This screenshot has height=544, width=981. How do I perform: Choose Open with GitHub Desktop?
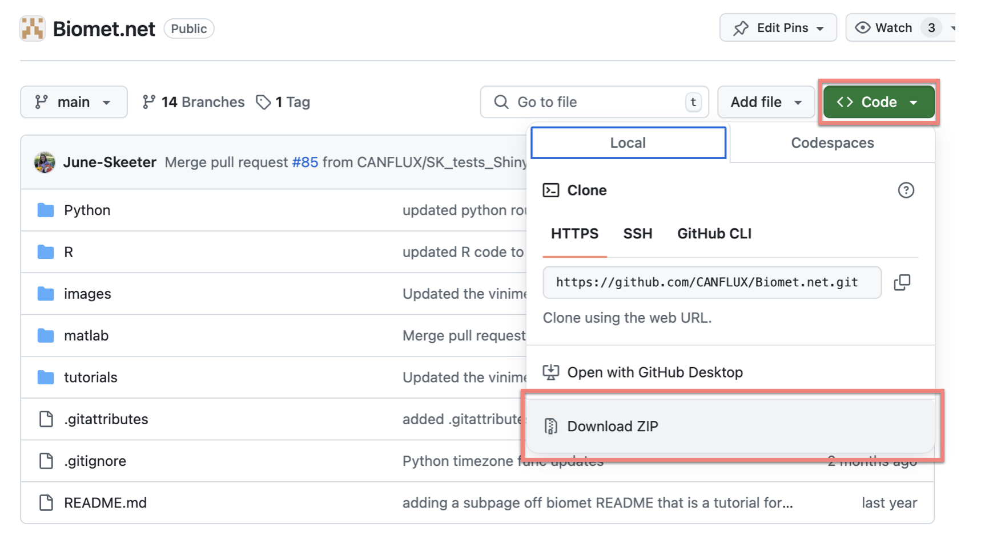tap(730, 372)
